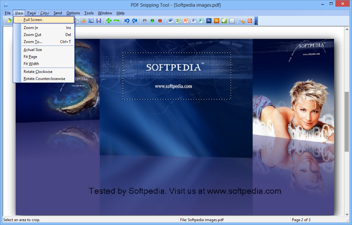Click the vertical scrollbar thumb
The image size is (352, 225).
tap(347, 122)
